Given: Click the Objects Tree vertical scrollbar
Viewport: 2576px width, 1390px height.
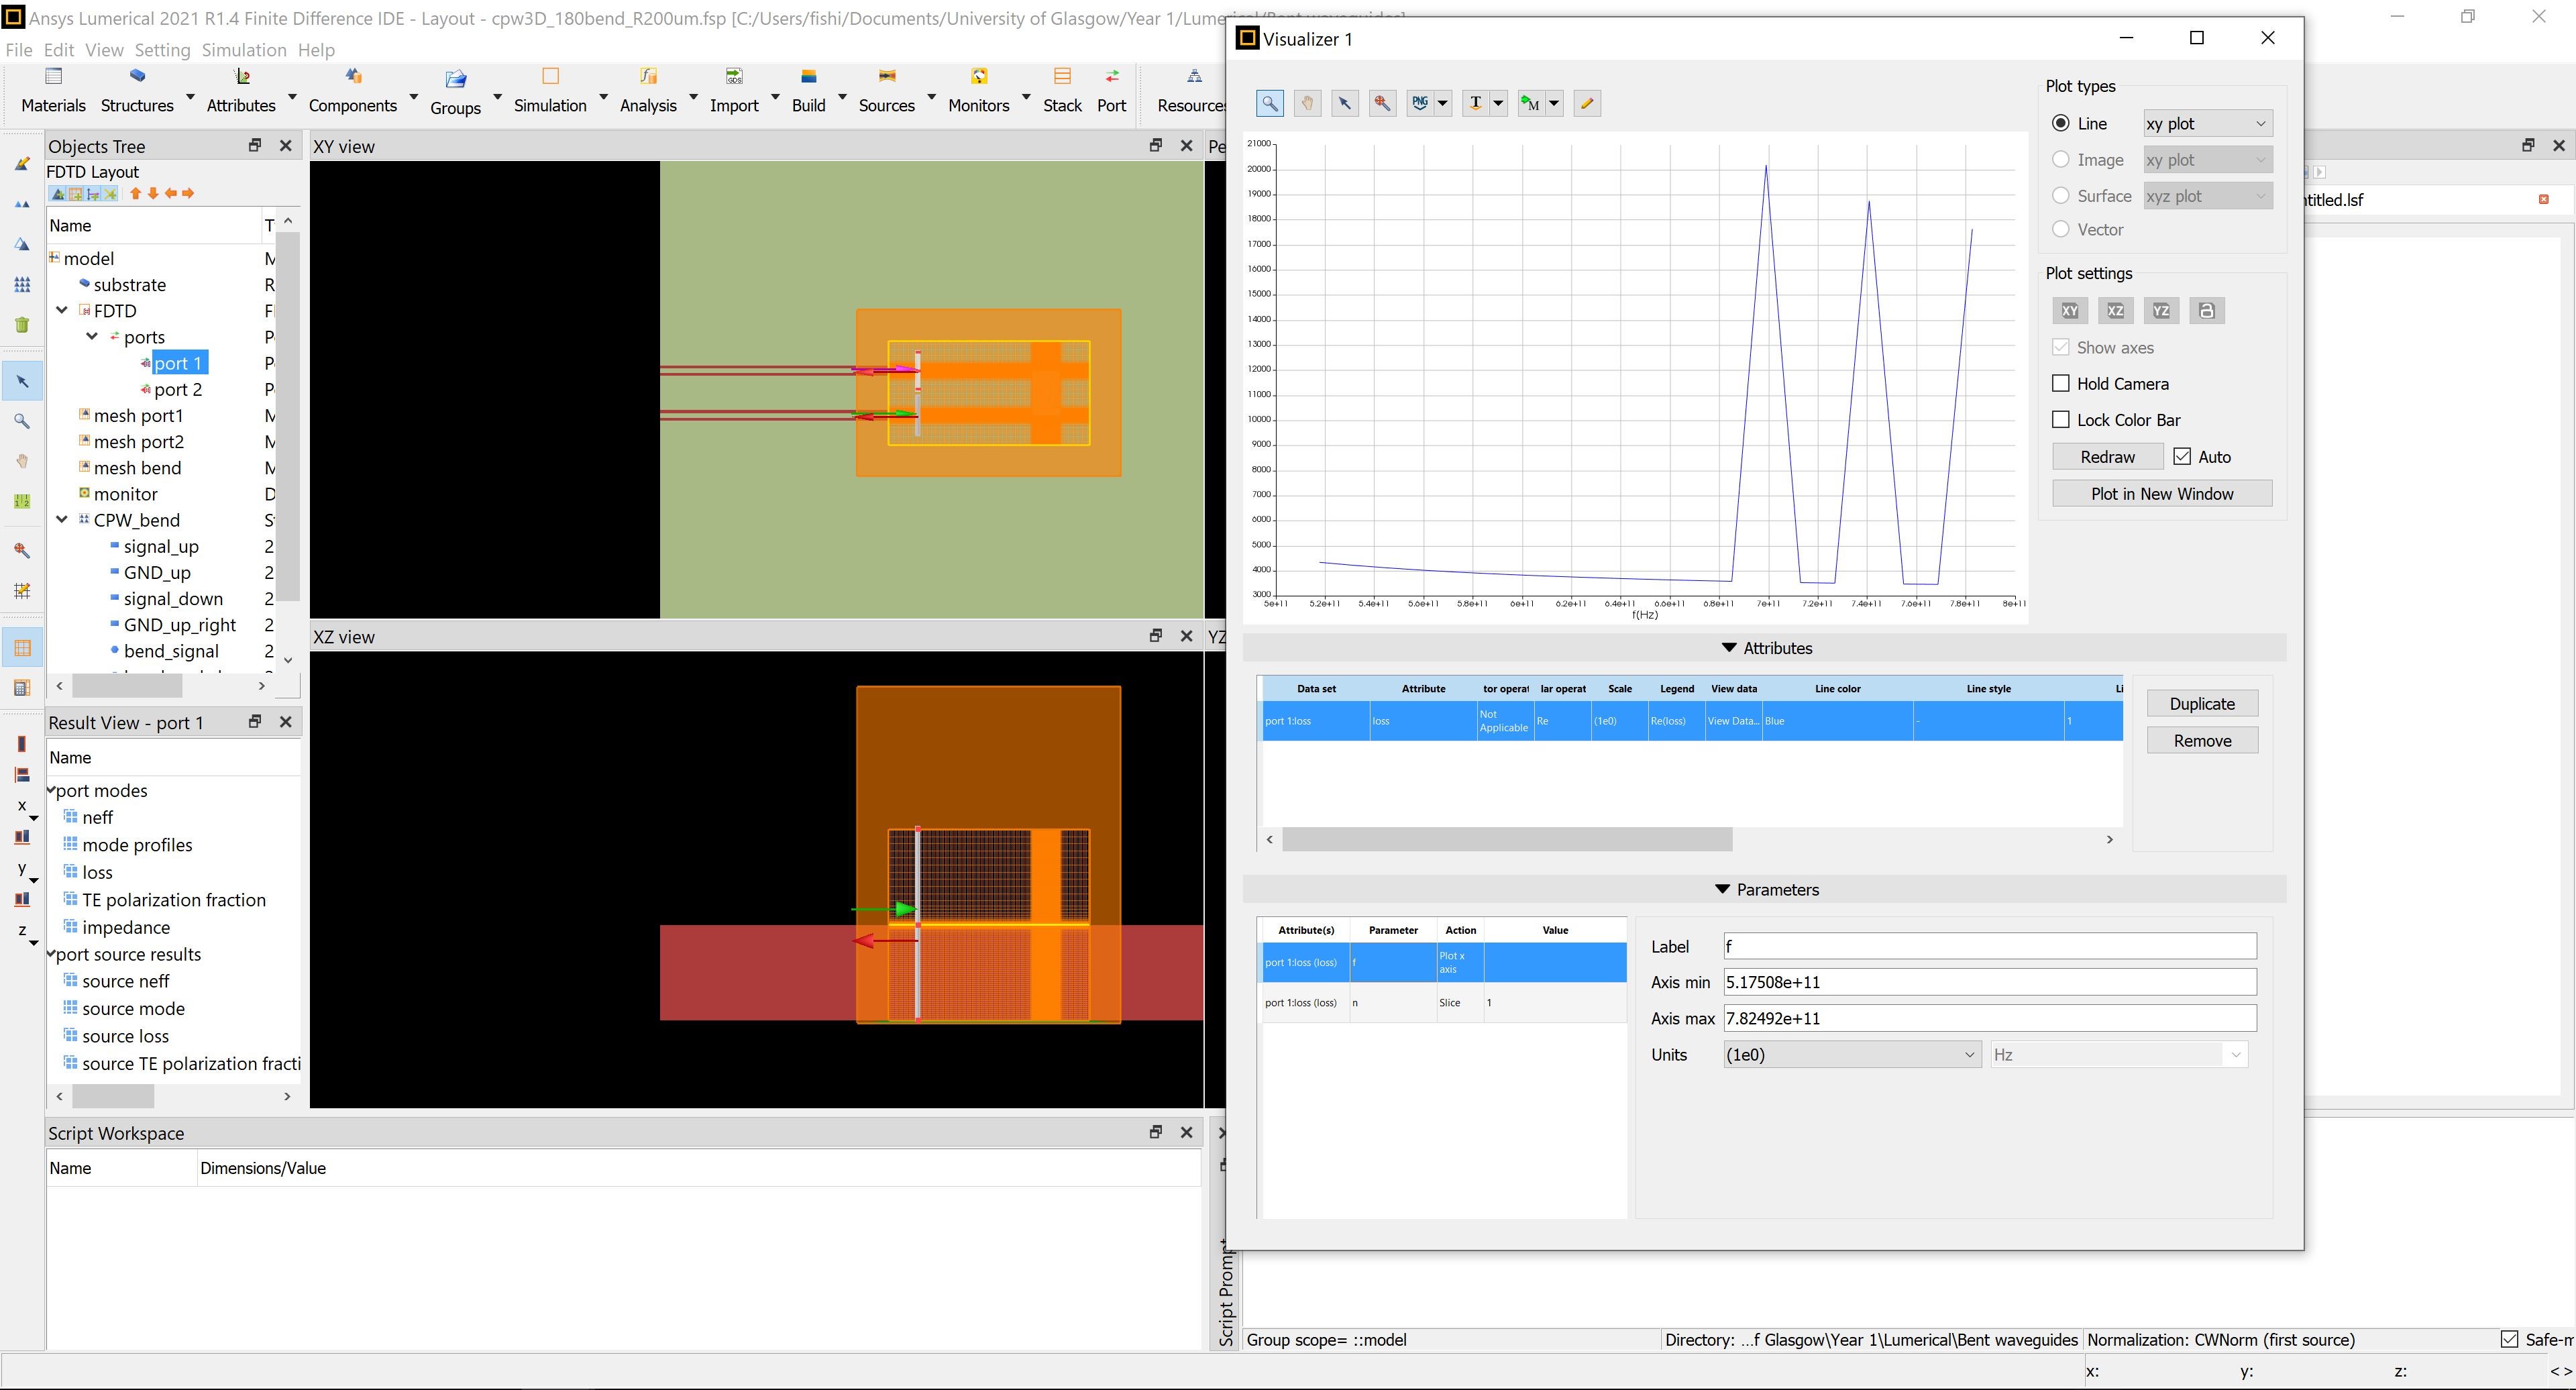Looking at the screenshot, I should tap(288, 415).
